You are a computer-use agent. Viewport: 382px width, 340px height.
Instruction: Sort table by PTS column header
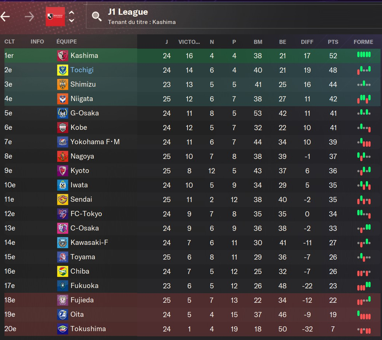(x=333, y=42)
